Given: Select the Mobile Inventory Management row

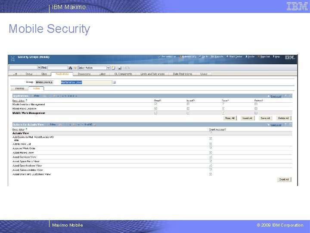Looking at the screenshot, I should click(x=152, y=104).
